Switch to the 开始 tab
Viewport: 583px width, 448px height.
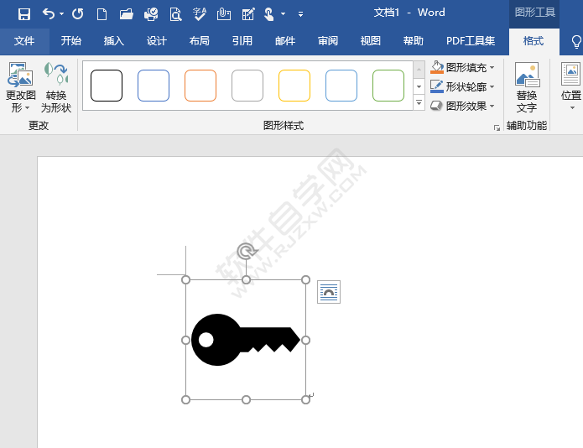click(71, 41)
